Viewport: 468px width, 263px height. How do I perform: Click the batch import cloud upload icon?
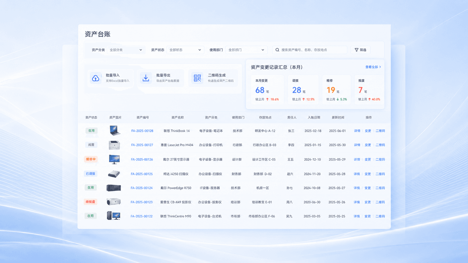[x=96, y=78]
